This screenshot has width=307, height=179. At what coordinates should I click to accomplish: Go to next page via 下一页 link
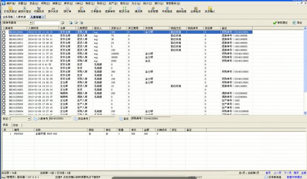click(x=288, y=173)
